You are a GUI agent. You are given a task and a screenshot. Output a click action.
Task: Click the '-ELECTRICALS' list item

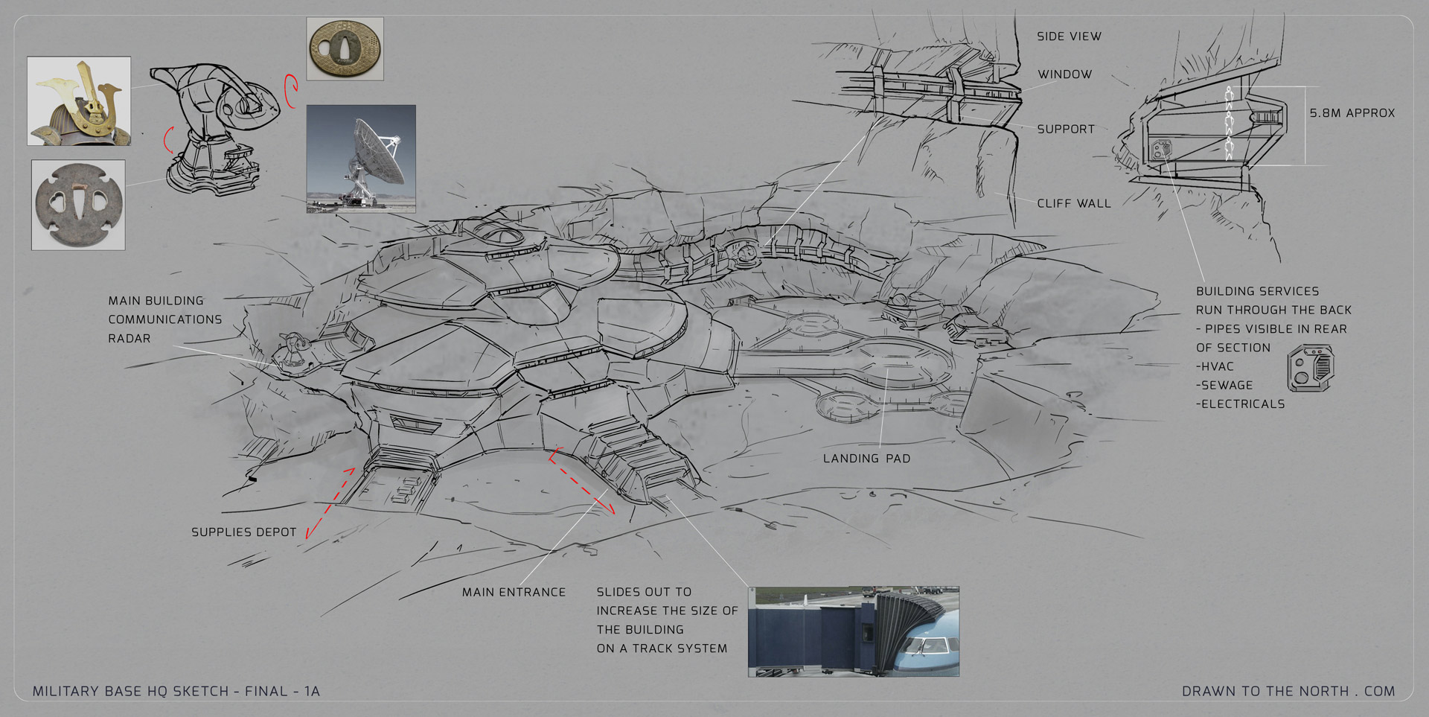[1240, 404]
